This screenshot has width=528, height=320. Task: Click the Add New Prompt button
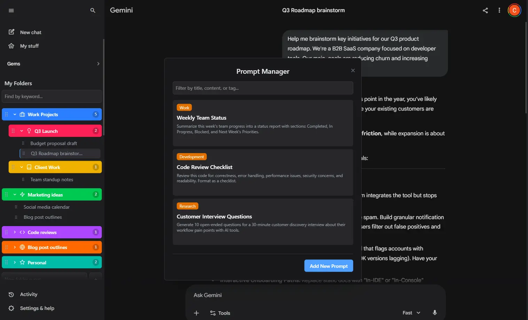click(x=328, y=266)
